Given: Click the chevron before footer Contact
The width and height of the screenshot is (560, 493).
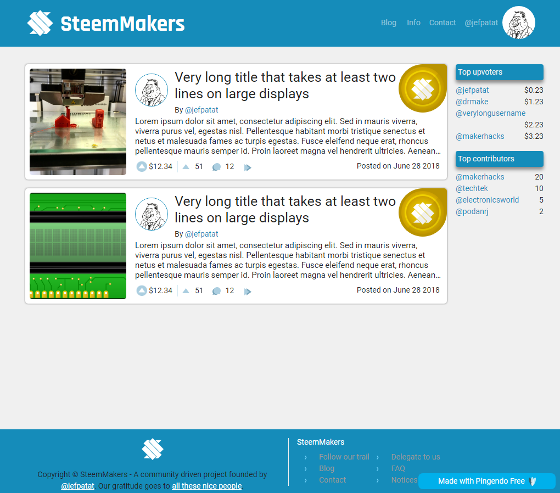Looking at the screenshot, I should (305, 480).
